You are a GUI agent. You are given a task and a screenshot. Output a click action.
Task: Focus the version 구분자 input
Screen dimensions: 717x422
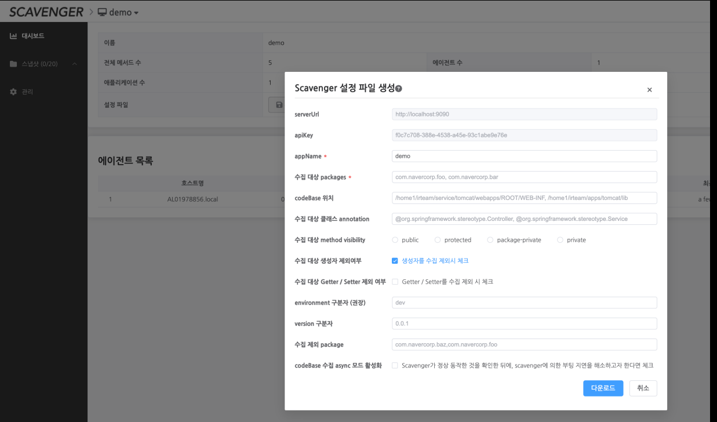(525, 323)
